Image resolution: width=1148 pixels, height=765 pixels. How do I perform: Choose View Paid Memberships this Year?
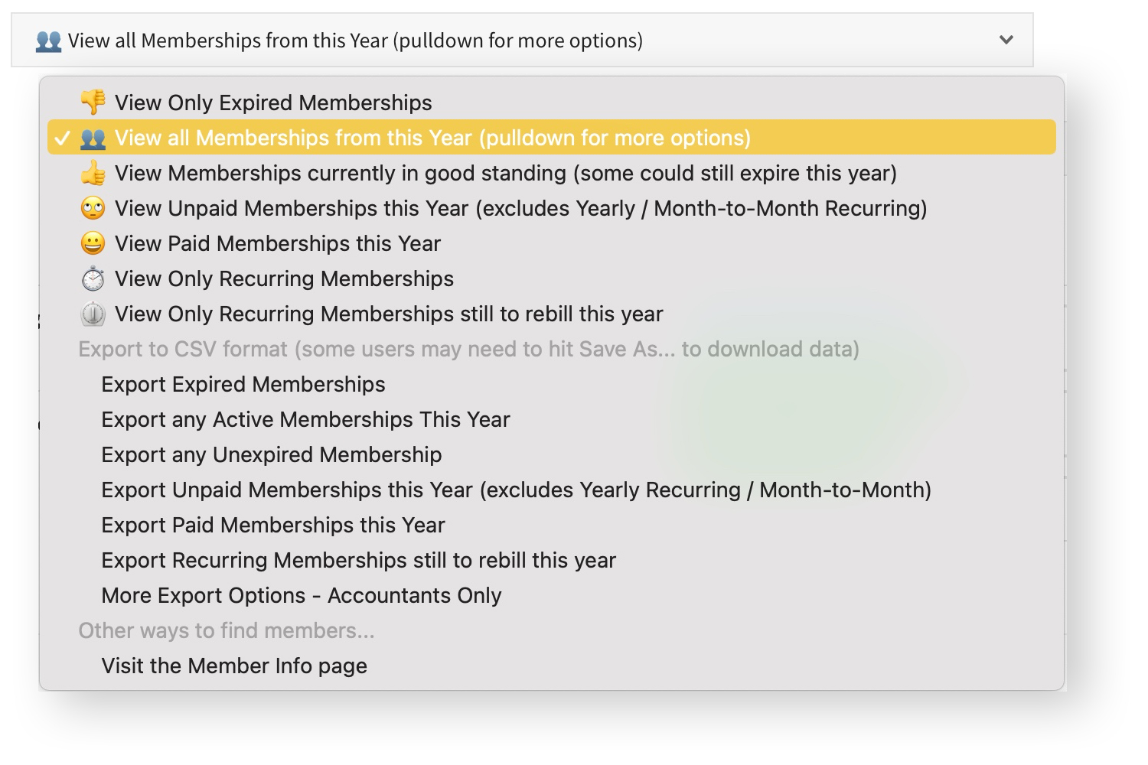pos(277,243)
